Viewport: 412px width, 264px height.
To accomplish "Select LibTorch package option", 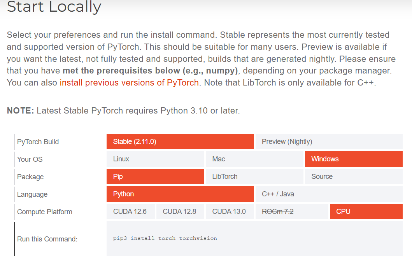I will 254,177.
